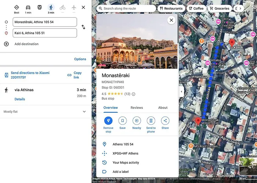Click the bus stop icon on Ermou
257x183 pixels.
(219, 163)
